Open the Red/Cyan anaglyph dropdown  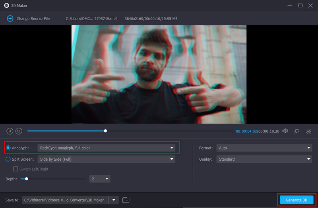click(106, 148)
